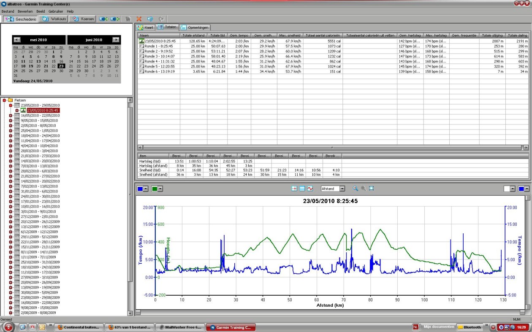Zoom in on the graph
Image resolution: width=532 pixels, height=332 pixels.
[356, 189]
